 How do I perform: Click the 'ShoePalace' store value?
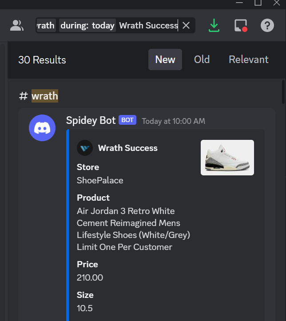coord(100,180)
